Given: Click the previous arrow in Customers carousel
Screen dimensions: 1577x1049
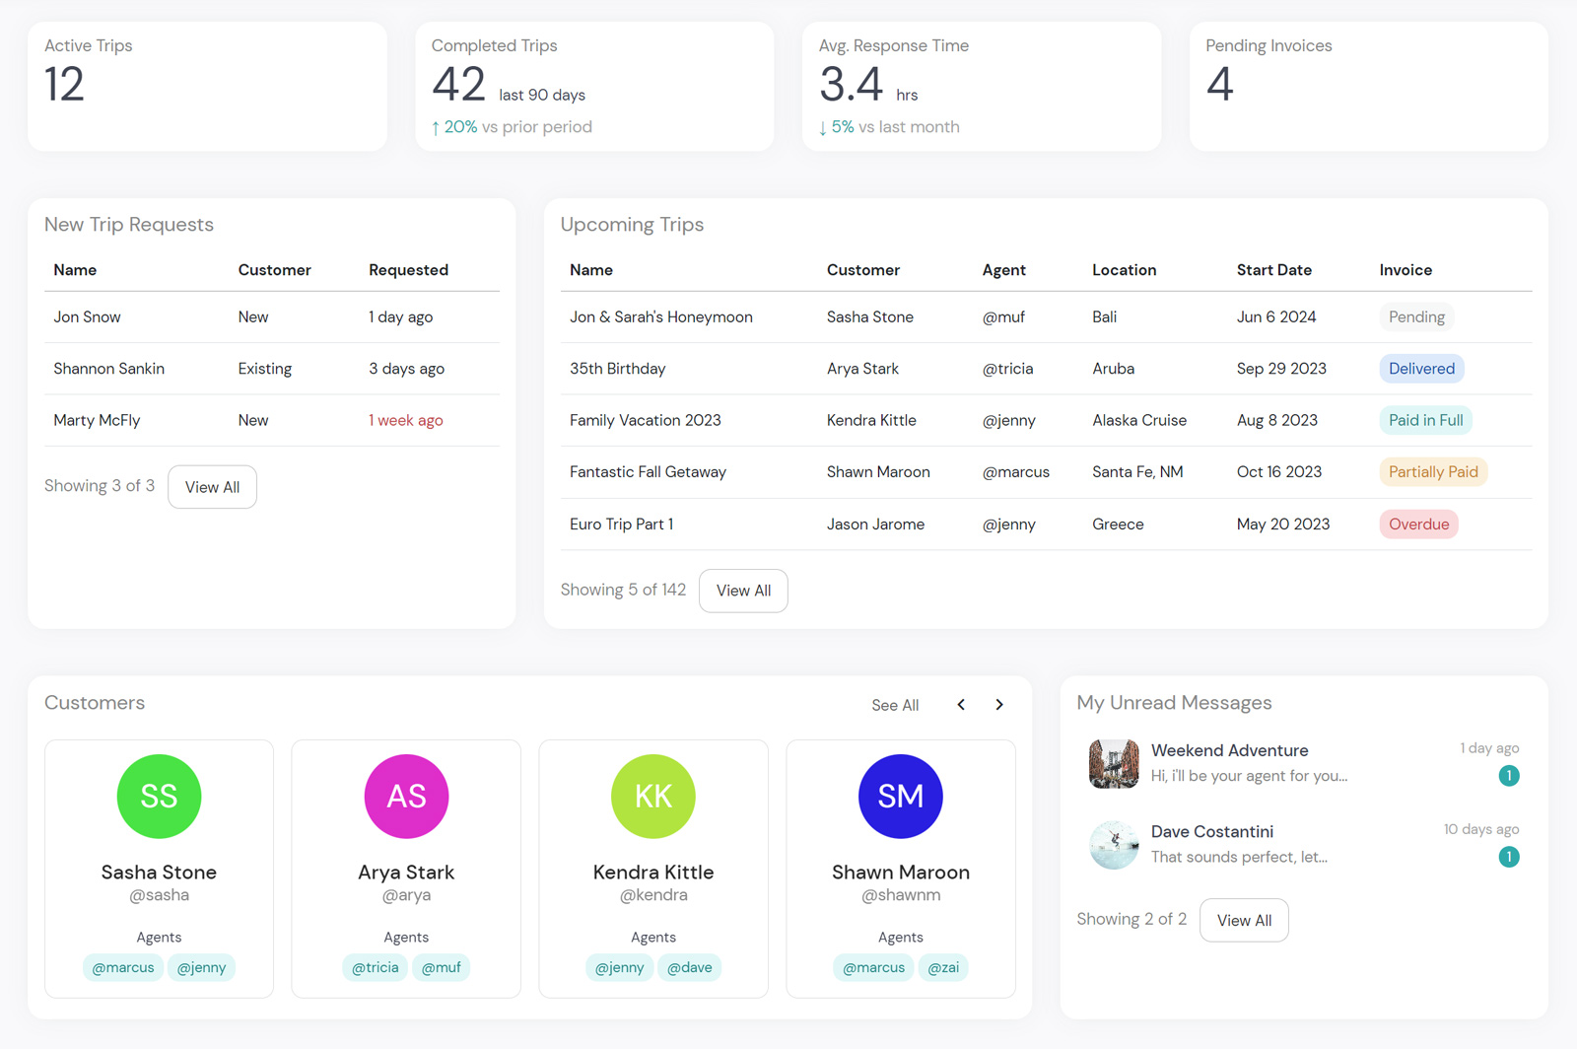Looking at the screenshot, I should click(x=961, y=705).
